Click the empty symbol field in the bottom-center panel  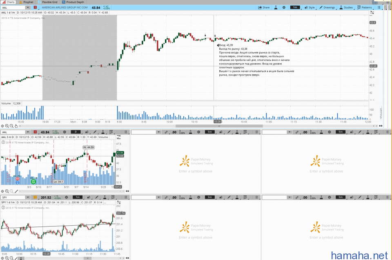click(144, 198)
